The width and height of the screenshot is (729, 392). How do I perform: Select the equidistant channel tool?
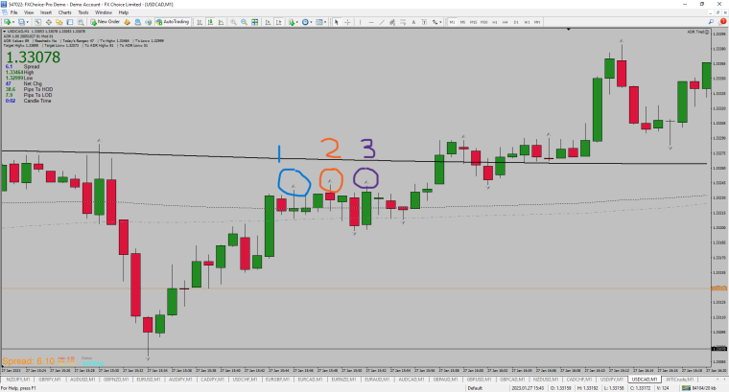click(x=392, y=22)
